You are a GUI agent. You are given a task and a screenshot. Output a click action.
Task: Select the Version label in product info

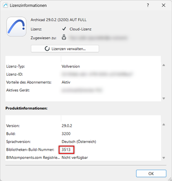click(13, 126)
